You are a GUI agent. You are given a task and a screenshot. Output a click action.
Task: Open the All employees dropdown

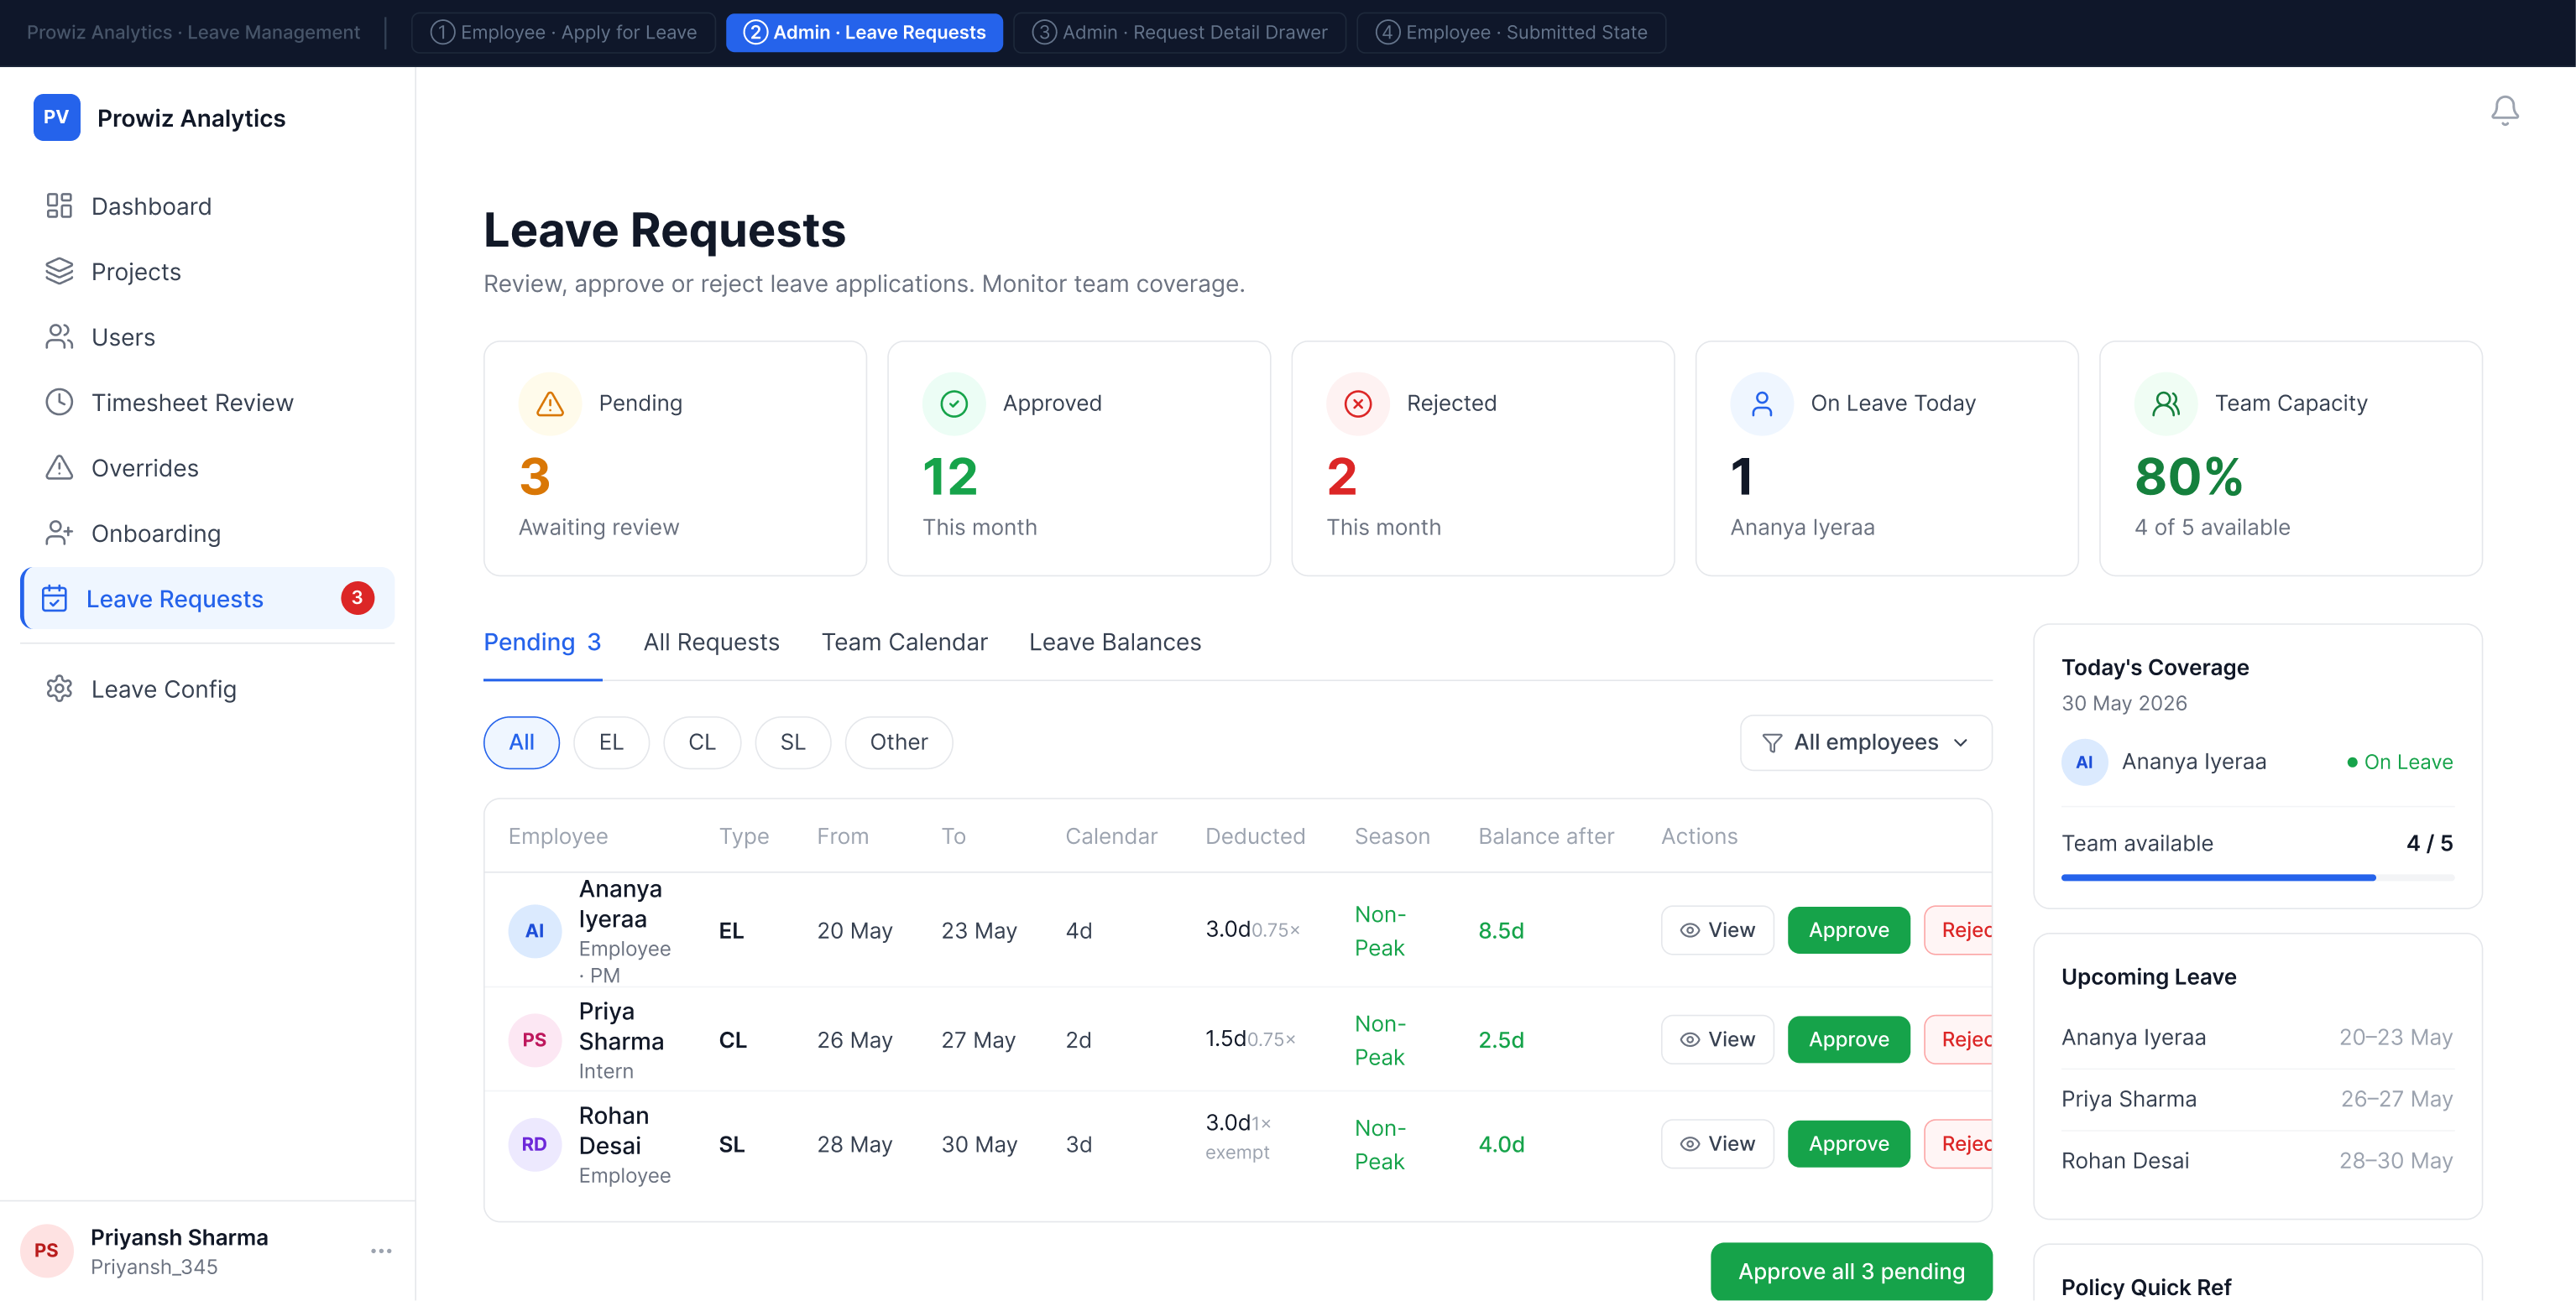coord(1866,742)
